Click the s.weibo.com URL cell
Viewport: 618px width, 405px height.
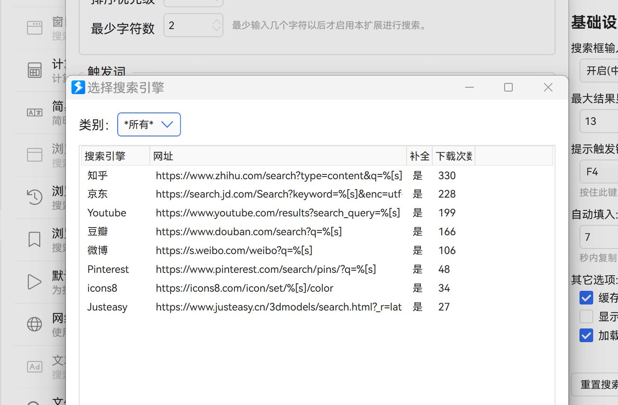pos(234,251)
